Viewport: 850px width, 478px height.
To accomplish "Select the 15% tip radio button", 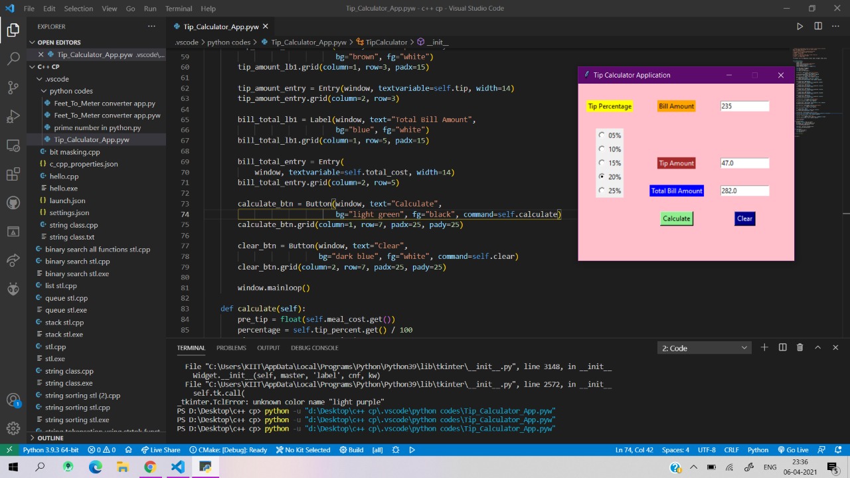I will point(602,163).
